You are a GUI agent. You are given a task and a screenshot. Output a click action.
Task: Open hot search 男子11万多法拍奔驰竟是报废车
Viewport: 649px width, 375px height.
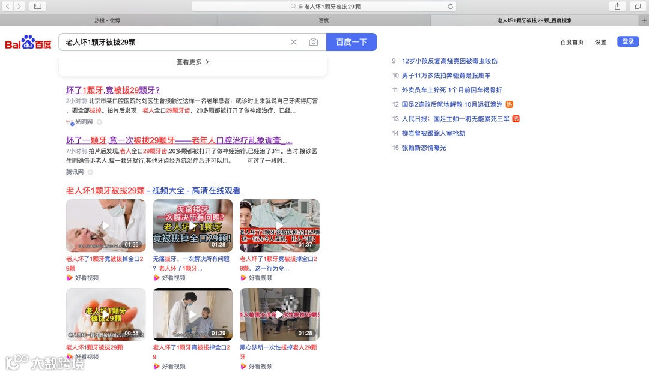click(446, 76)
